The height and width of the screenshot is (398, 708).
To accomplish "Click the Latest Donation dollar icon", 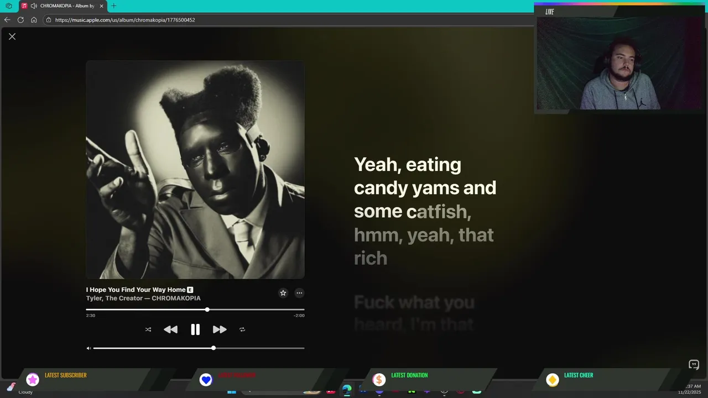I will [x=379, y=380].
